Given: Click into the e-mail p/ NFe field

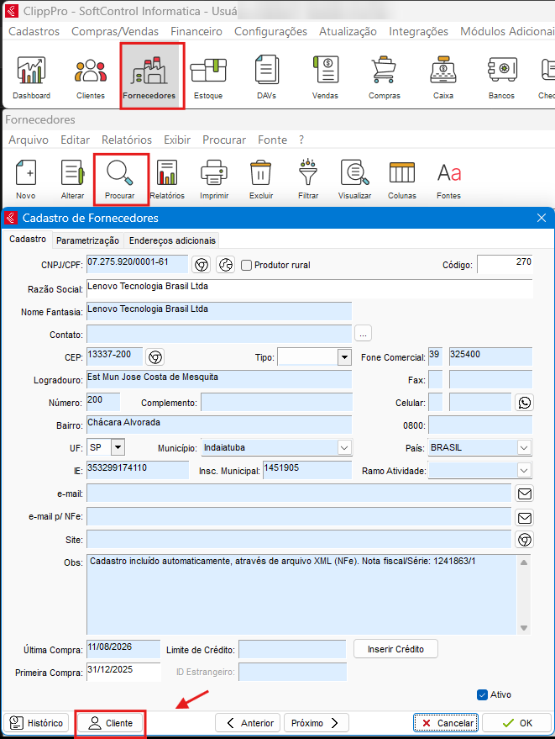Looking at the screenshot, I should [x=299, y=516].
